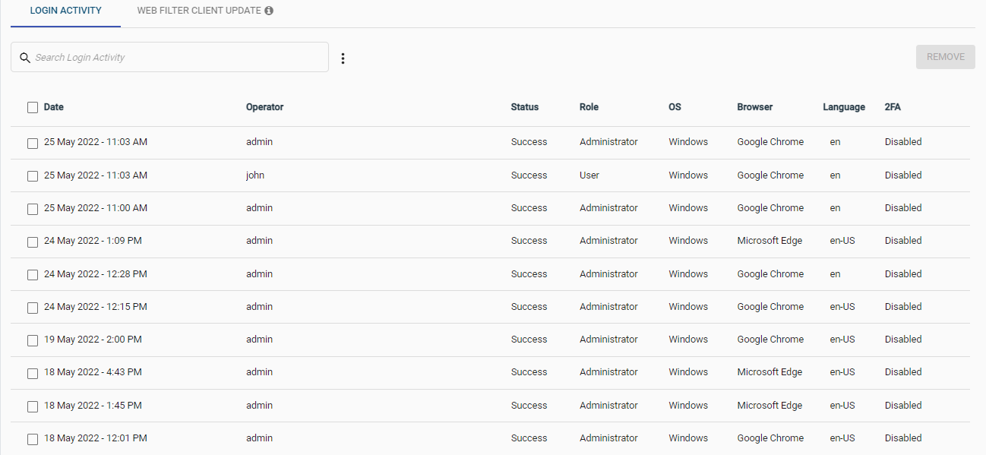Switch to Web Filter Client Update tab
The width and height of the screenshot is (986, 455).
[205, 11]
